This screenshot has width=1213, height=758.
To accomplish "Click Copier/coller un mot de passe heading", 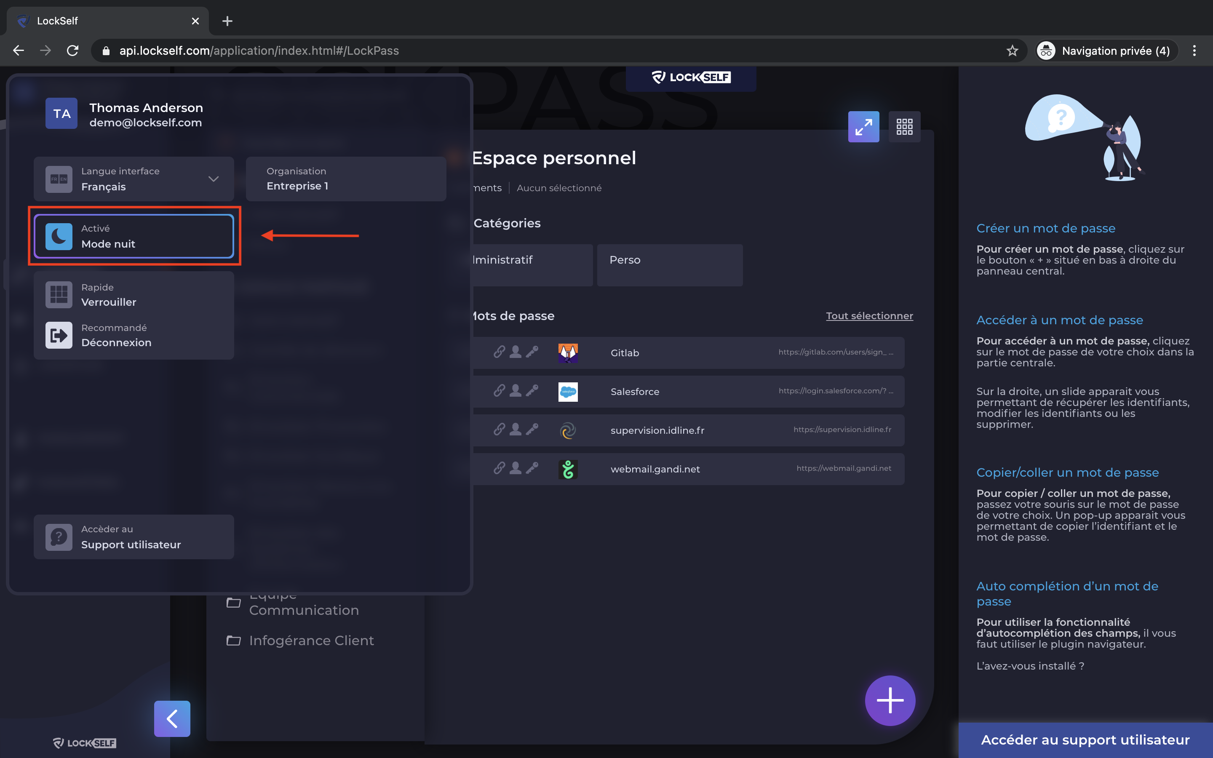I will [1068, 472].
